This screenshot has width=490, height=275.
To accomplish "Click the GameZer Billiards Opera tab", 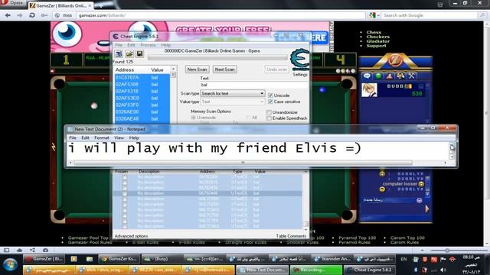I will [x=60, y=5].
